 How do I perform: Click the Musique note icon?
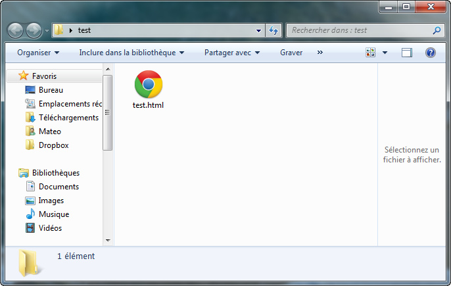(x=30, y=214)
